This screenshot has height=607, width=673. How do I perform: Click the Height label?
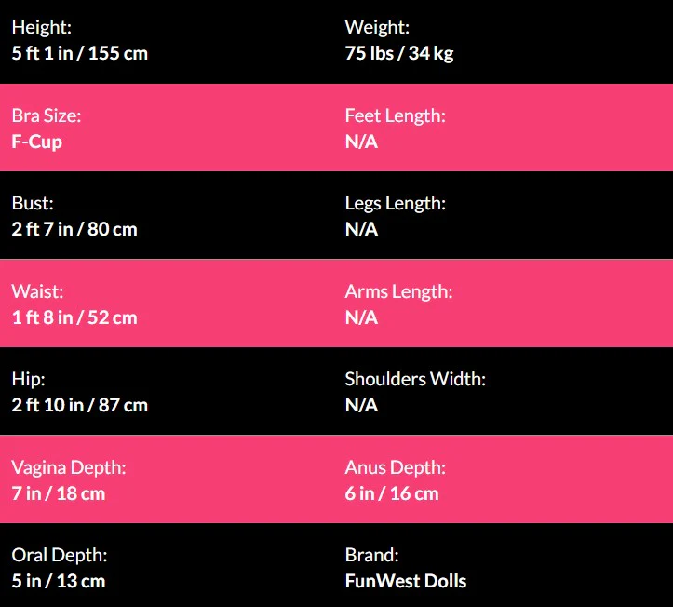[41, 28]
